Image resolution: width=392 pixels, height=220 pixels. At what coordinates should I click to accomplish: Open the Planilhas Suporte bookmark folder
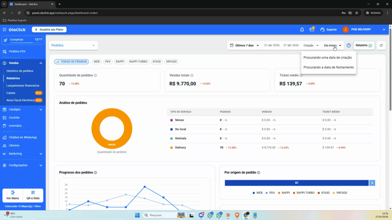click(x=15, y=20)
